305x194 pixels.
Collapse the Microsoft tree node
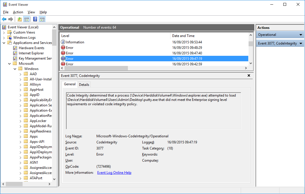point(9,63)
